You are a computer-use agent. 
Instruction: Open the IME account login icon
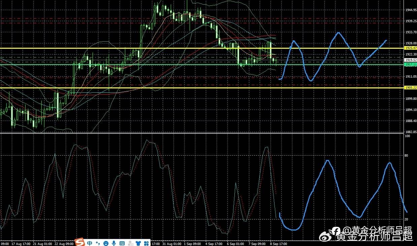point(130,243)
